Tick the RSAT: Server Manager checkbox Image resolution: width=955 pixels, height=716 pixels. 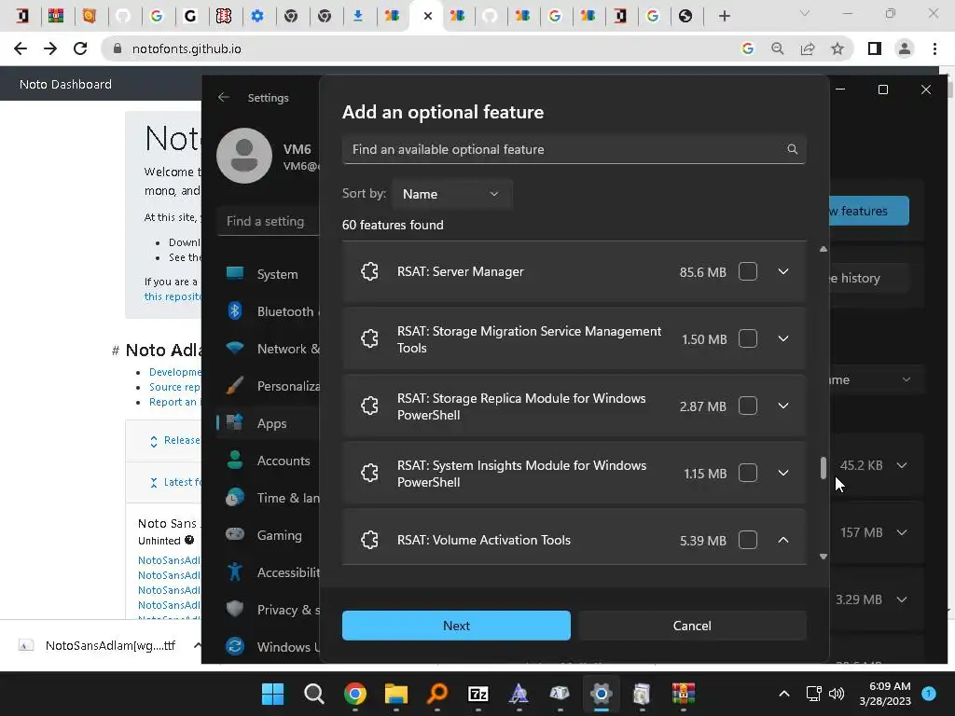(747, 271)
